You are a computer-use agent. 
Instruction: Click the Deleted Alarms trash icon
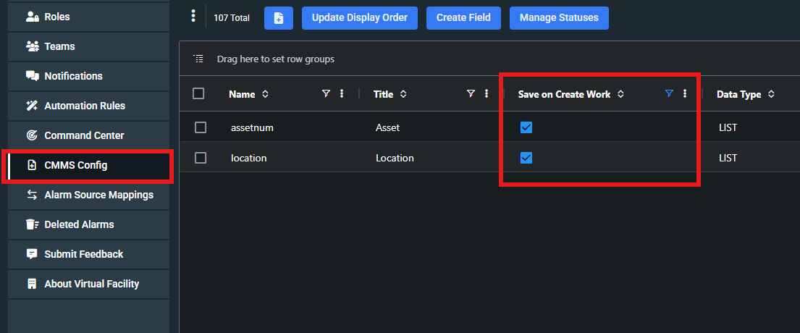pos(32,224)
